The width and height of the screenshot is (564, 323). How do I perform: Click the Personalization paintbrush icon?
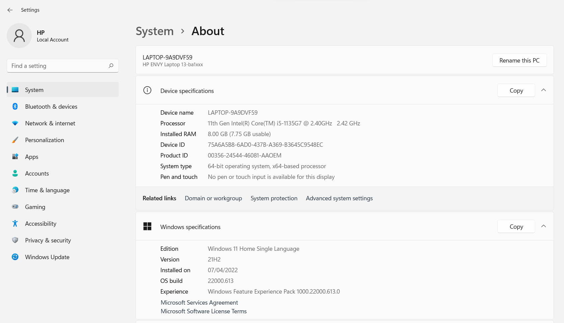(x=15, y=140)
